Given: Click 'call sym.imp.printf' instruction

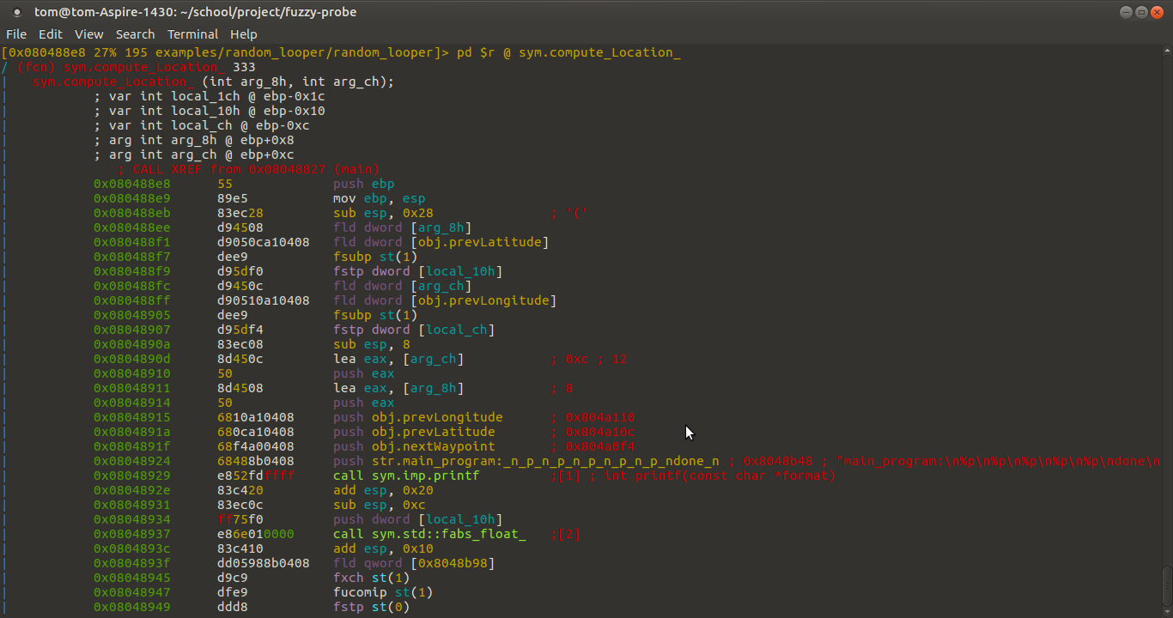Looking at the screenshot, I should pyautogui.click(x=406, y=476).
